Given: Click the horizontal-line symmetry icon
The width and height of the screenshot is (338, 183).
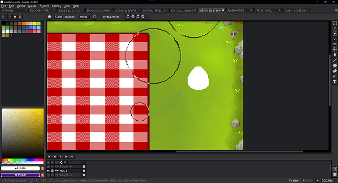Looking at the screenshot, I should 133,17.
